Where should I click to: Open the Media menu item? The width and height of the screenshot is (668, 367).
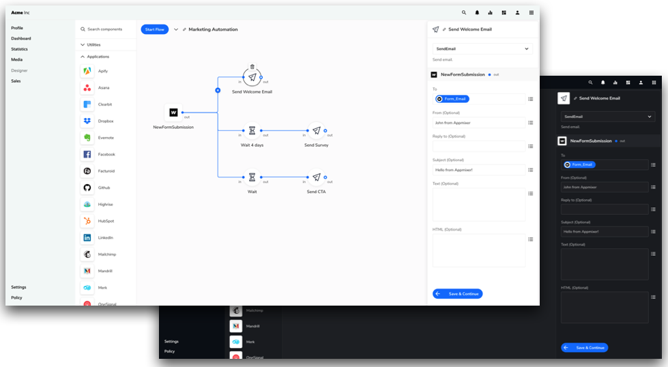16,59
